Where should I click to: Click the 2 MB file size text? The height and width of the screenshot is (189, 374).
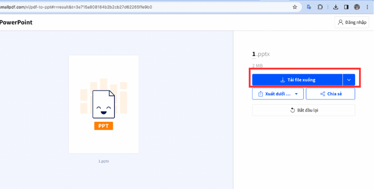[257, 66]
